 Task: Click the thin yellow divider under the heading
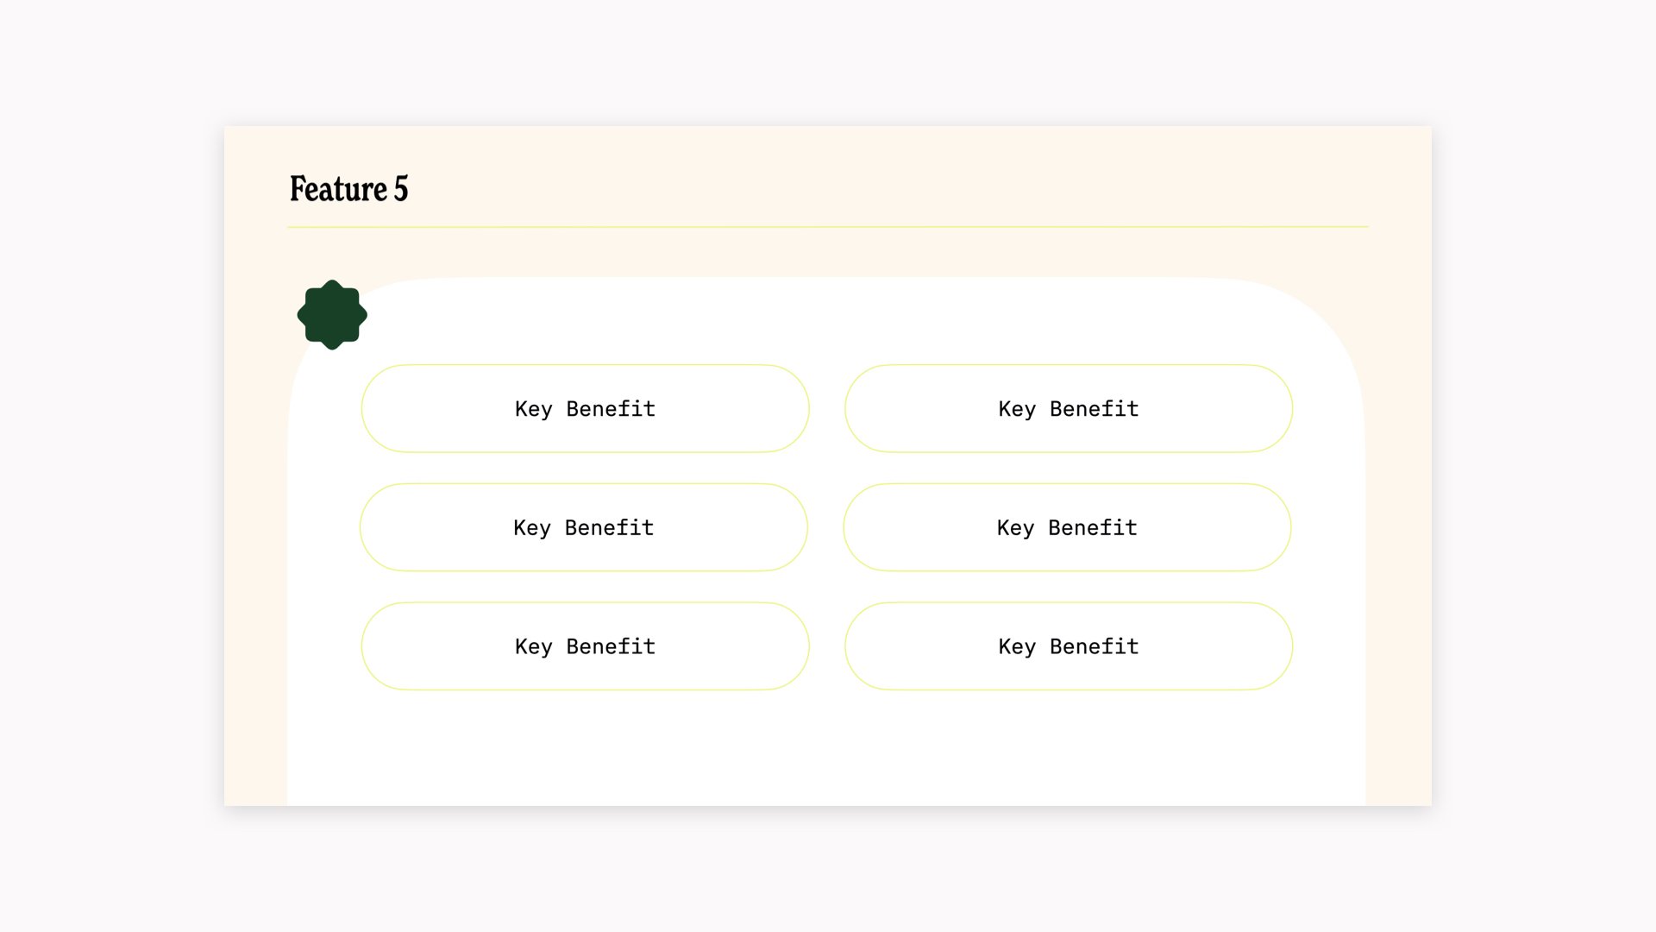pos(828,227)
